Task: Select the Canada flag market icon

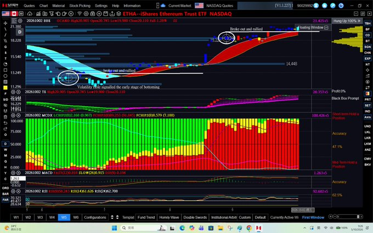Action: (14, 14)
